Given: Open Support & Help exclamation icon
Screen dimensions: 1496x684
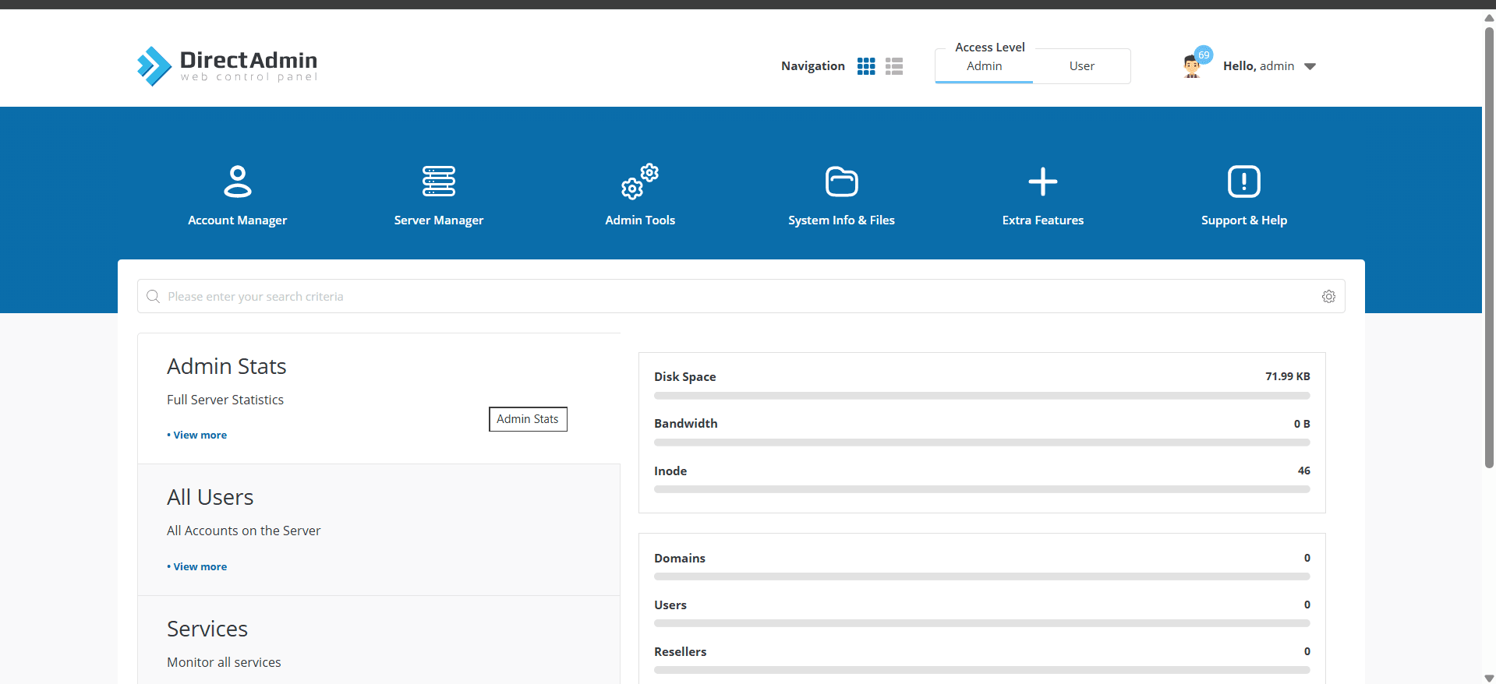Looking at the screenshot, I should coord(1243,182).
